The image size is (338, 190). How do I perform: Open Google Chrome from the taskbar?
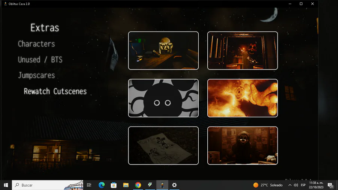(138, 185)
